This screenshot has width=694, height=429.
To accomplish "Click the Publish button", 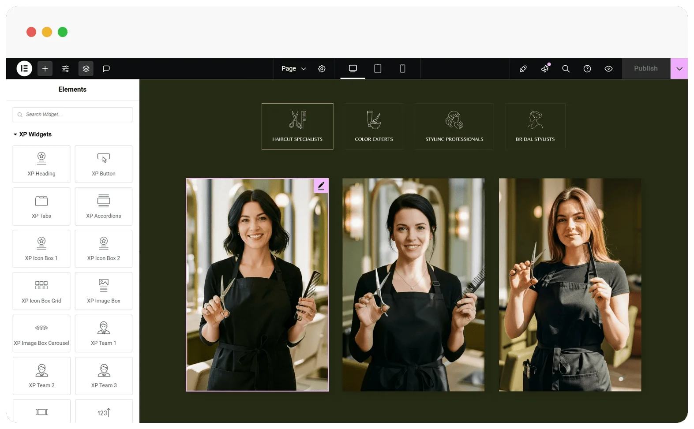I will point(646,68).
